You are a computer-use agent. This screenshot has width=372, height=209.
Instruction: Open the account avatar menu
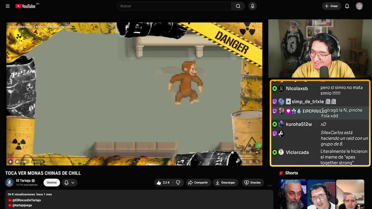(x=359, y=6)
